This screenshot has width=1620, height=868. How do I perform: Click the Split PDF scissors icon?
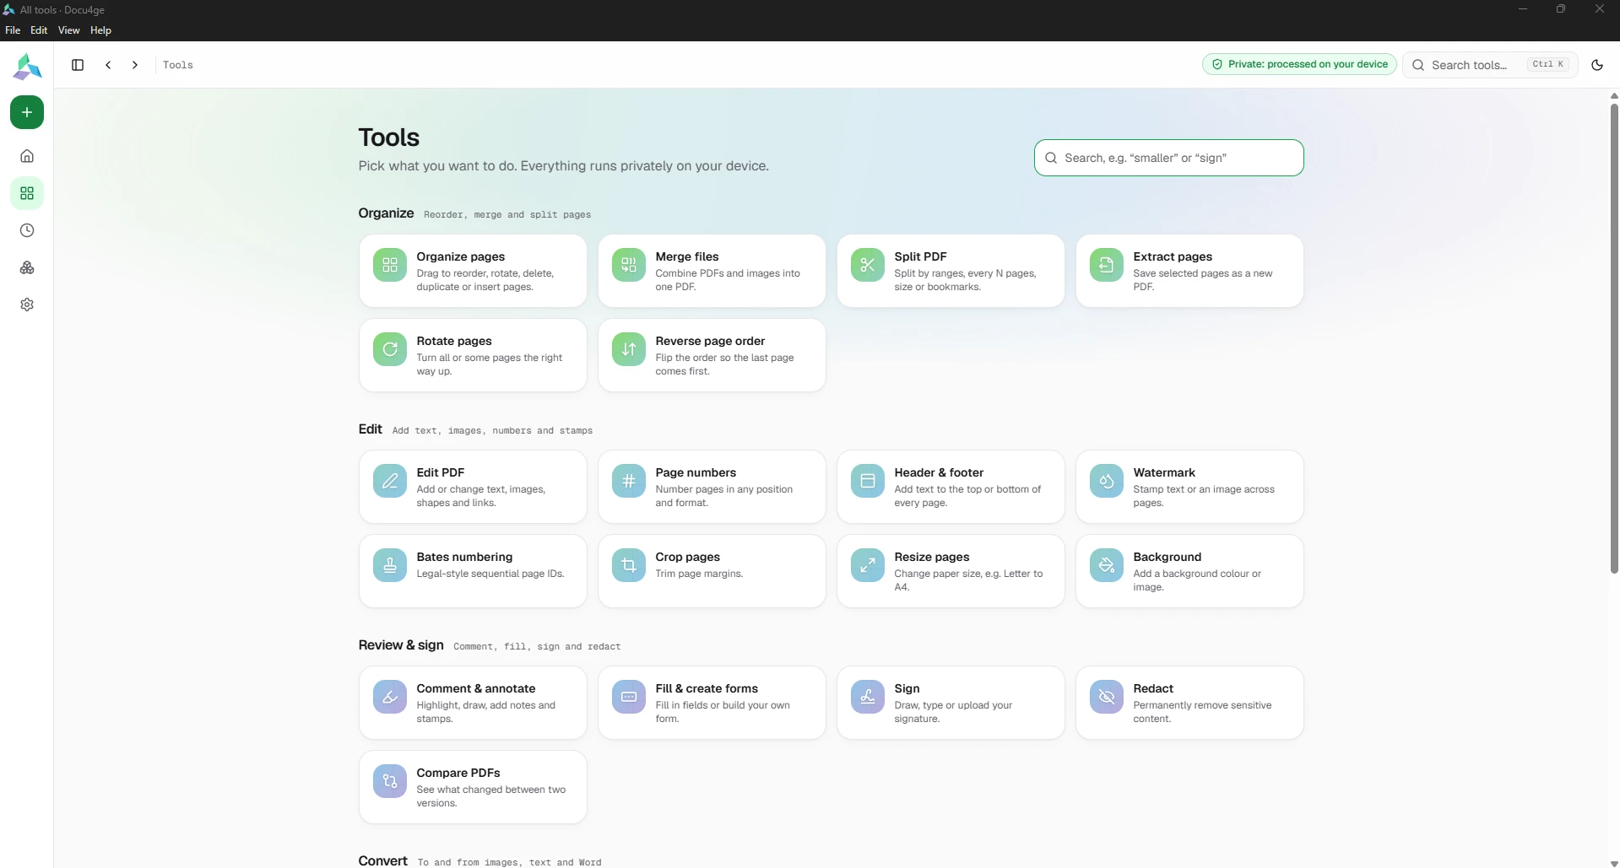[868, 265]
